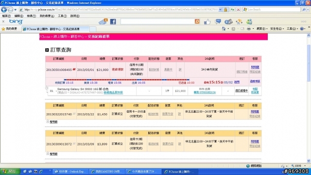Open the chat bubble icon in Bing toolbar
Screen dimensions: 311x175
click(x=218, y=21)
